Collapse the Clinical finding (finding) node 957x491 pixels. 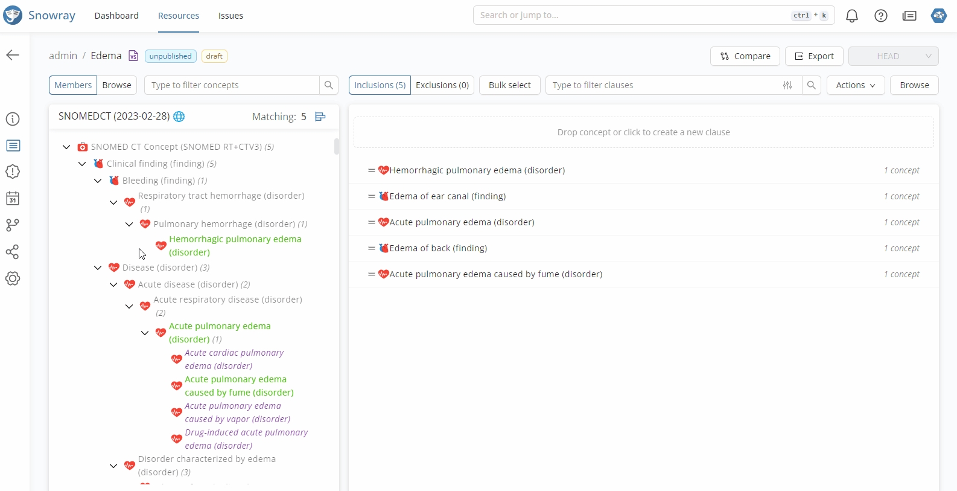tap(82, 164)
